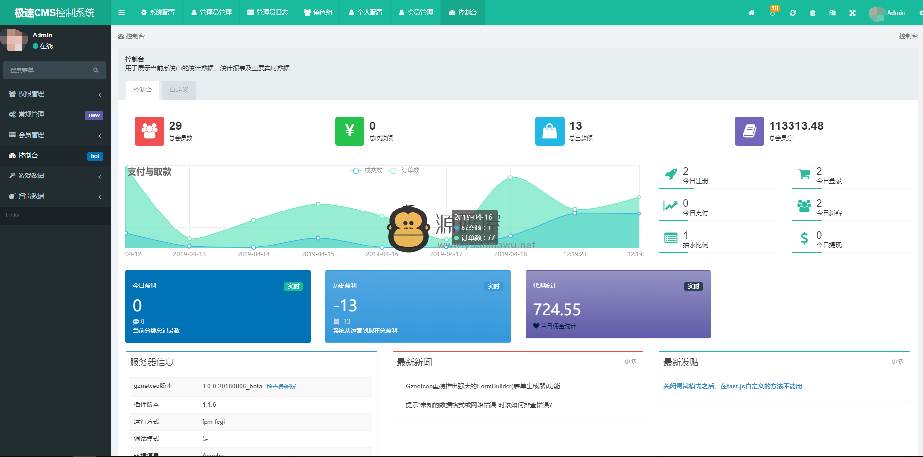Toggle fullscreen arrows icon
The height and width of the screenshot is (457, 923).
point(853,13)
